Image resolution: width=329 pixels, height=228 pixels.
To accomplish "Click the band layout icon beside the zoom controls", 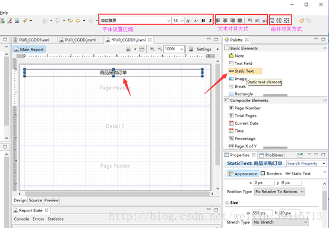I will point(142,49).
